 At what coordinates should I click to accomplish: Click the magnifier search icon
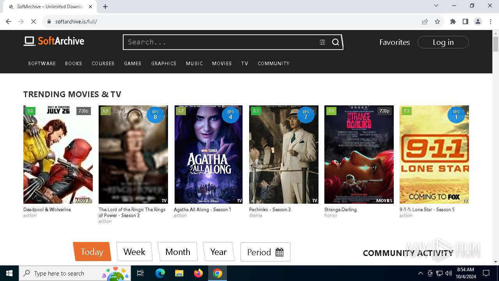[x=336, y=42]
